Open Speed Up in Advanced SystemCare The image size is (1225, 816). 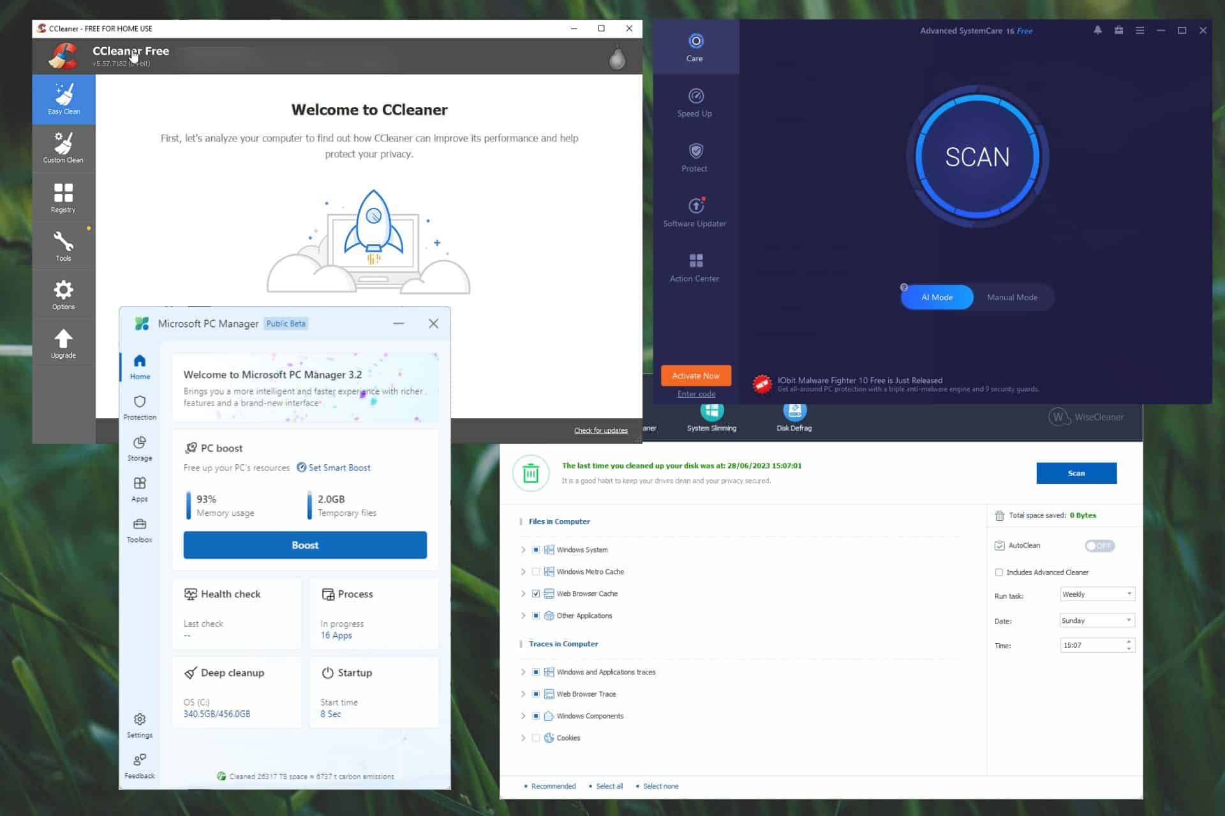[695, 103]
